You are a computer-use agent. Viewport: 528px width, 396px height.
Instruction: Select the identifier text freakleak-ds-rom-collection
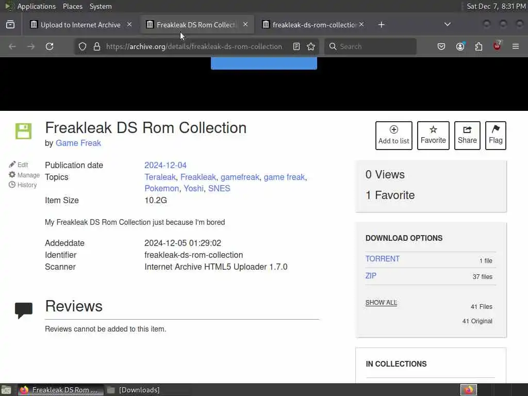point(194,255)
